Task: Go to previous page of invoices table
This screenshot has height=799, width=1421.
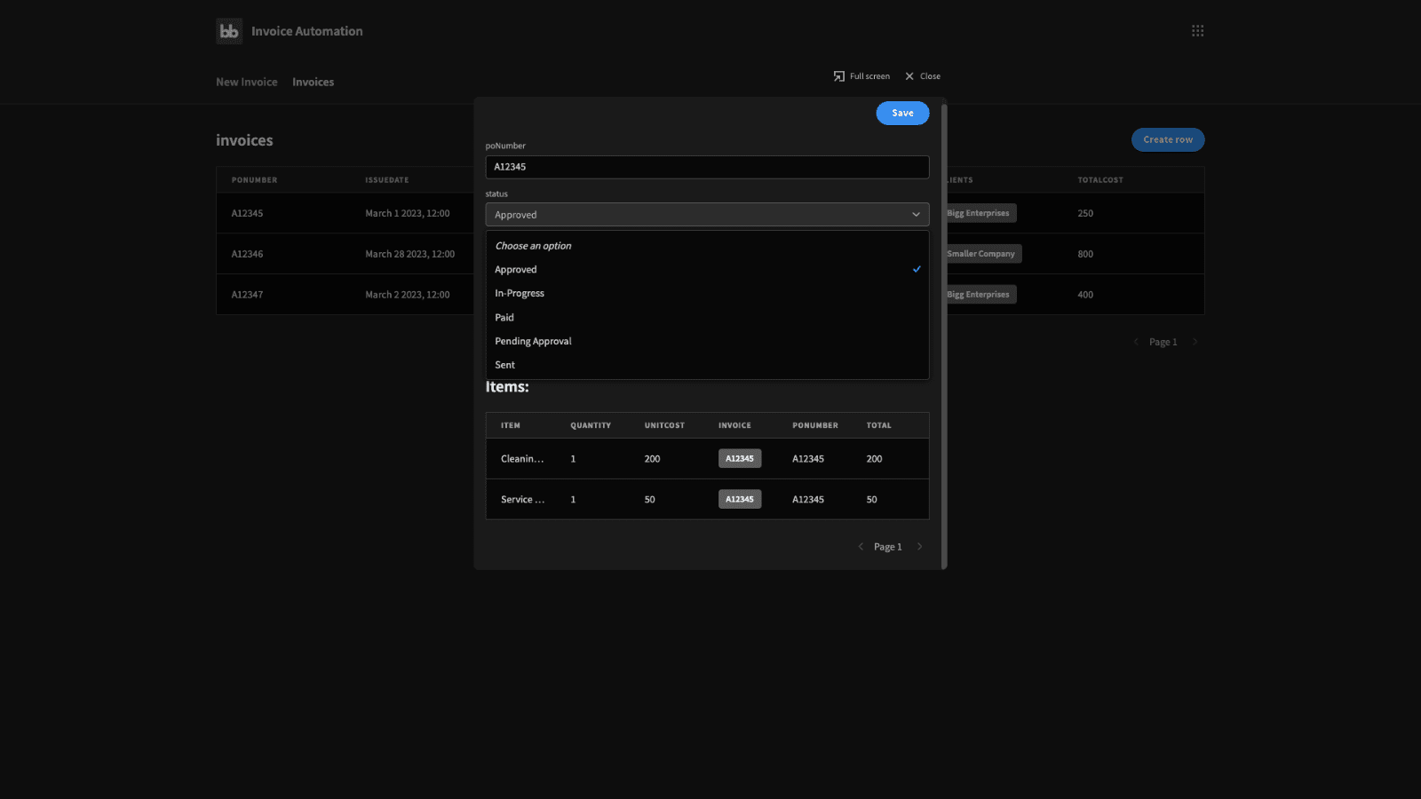Action: (x=1136, y=342)
